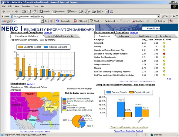Expand Google search box dropdown arrow
Screen dimensions: 179x137
[42, 21]
